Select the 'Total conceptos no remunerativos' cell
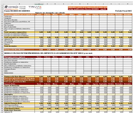The image size is (133, 113). [19, 37]
